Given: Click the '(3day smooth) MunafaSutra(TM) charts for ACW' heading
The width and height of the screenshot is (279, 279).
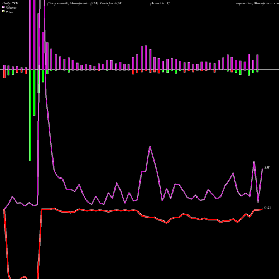Looking at the screenshot, I should [84, 3].
